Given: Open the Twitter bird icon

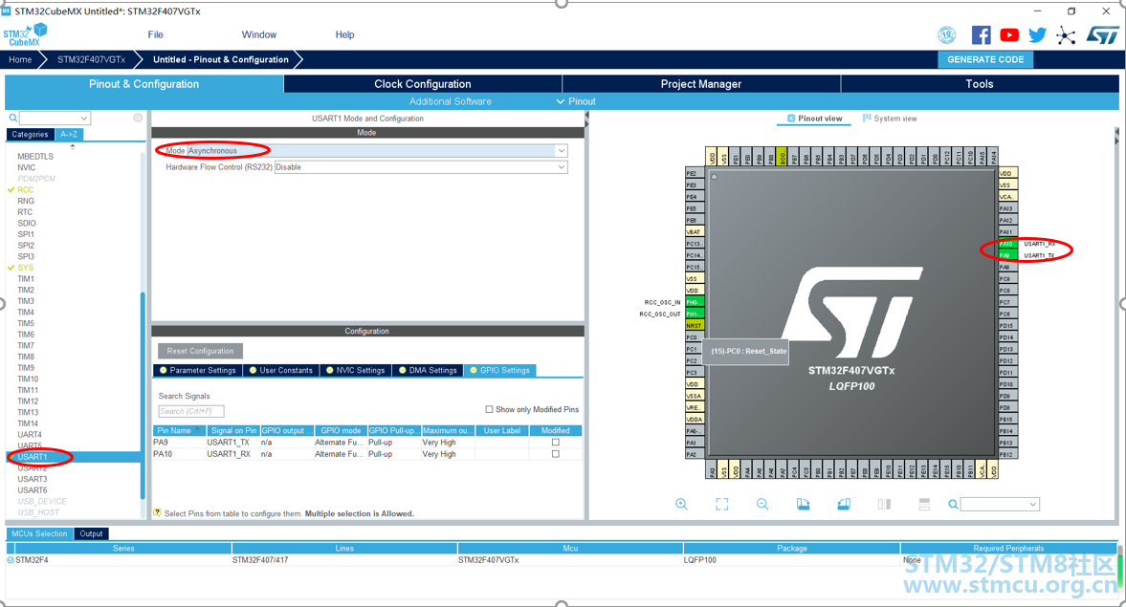Looking at the screenshot, I should (1037, 34).
